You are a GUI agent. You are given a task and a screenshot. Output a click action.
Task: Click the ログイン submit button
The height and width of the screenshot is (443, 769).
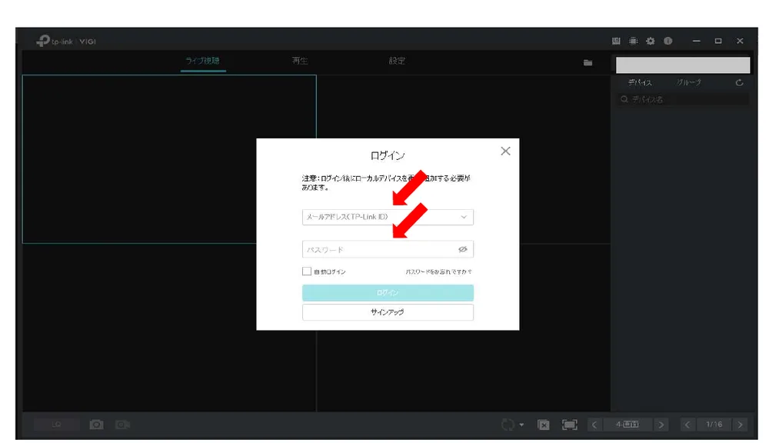388,293
